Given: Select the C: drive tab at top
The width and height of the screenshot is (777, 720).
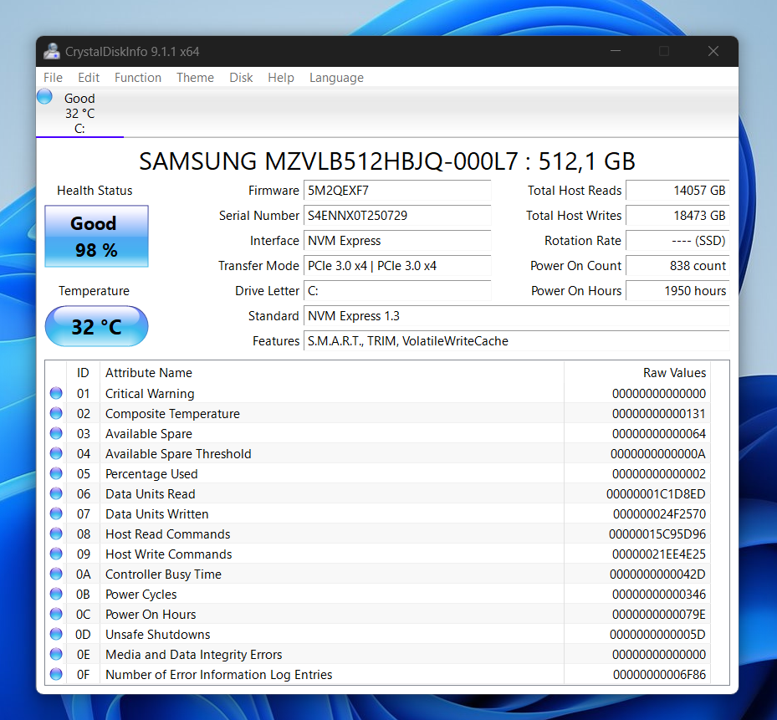Looking at the screenshot, I should pyautogui.click(x=79, y=114).
